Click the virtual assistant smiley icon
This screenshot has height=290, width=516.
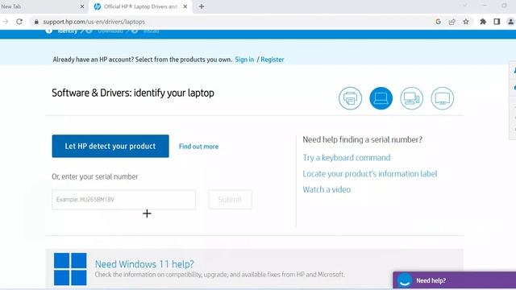(x=405, y=280)
